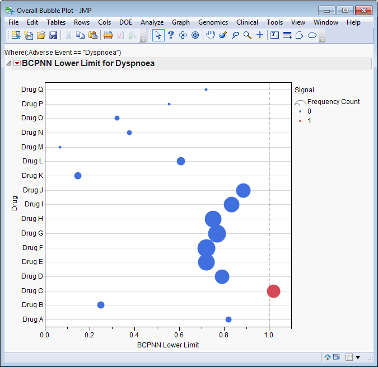Collapse the BCPNN Lower Limit outline section

point(8,63)
